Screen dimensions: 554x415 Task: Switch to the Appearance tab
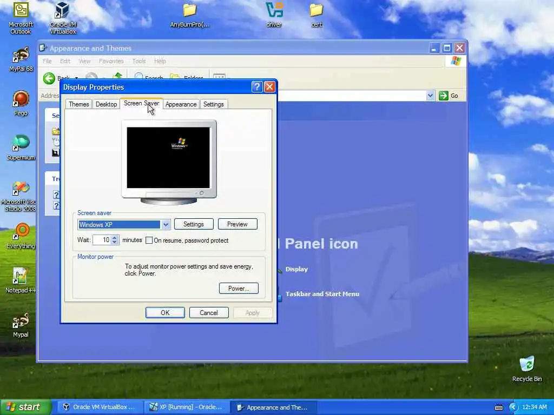coord(181,104)
